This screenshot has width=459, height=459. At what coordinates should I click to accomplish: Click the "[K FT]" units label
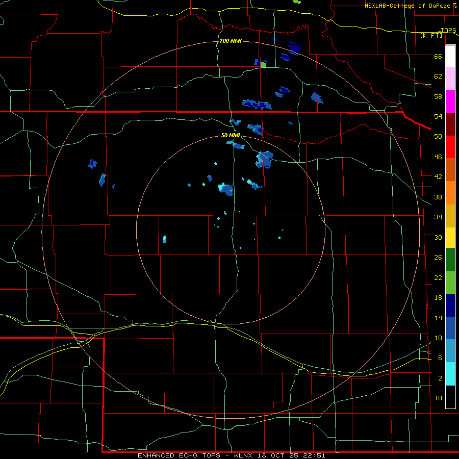(431, 35)
